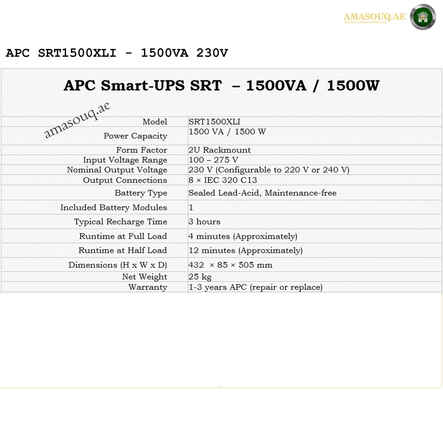Click the amasouq.ae diagonal watermark
The image size is (443, 427).
click(77, 120)
